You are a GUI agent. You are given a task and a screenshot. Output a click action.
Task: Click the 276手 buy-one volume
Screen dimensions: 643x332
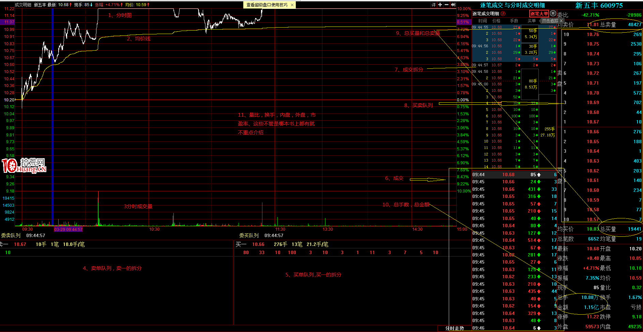[x=280, y=244]
